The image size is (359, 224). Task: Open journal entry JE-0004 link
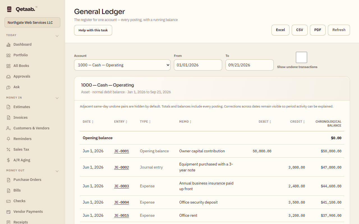(x=121, y=202)
